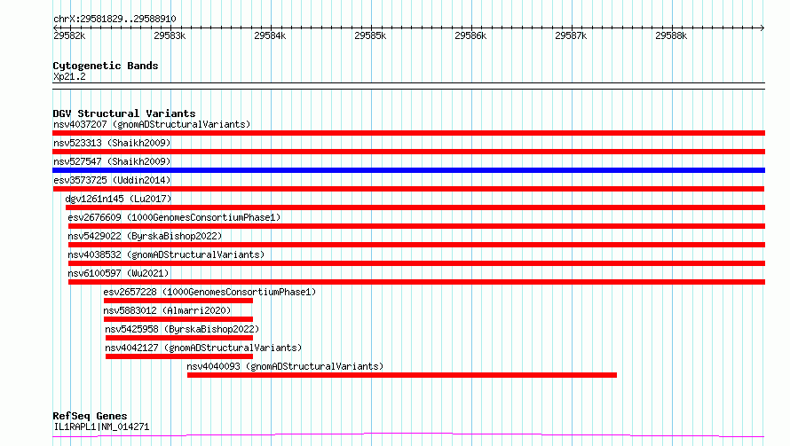Click the dgv1261n145 (Lu2017) label

(x=118, y=199)
